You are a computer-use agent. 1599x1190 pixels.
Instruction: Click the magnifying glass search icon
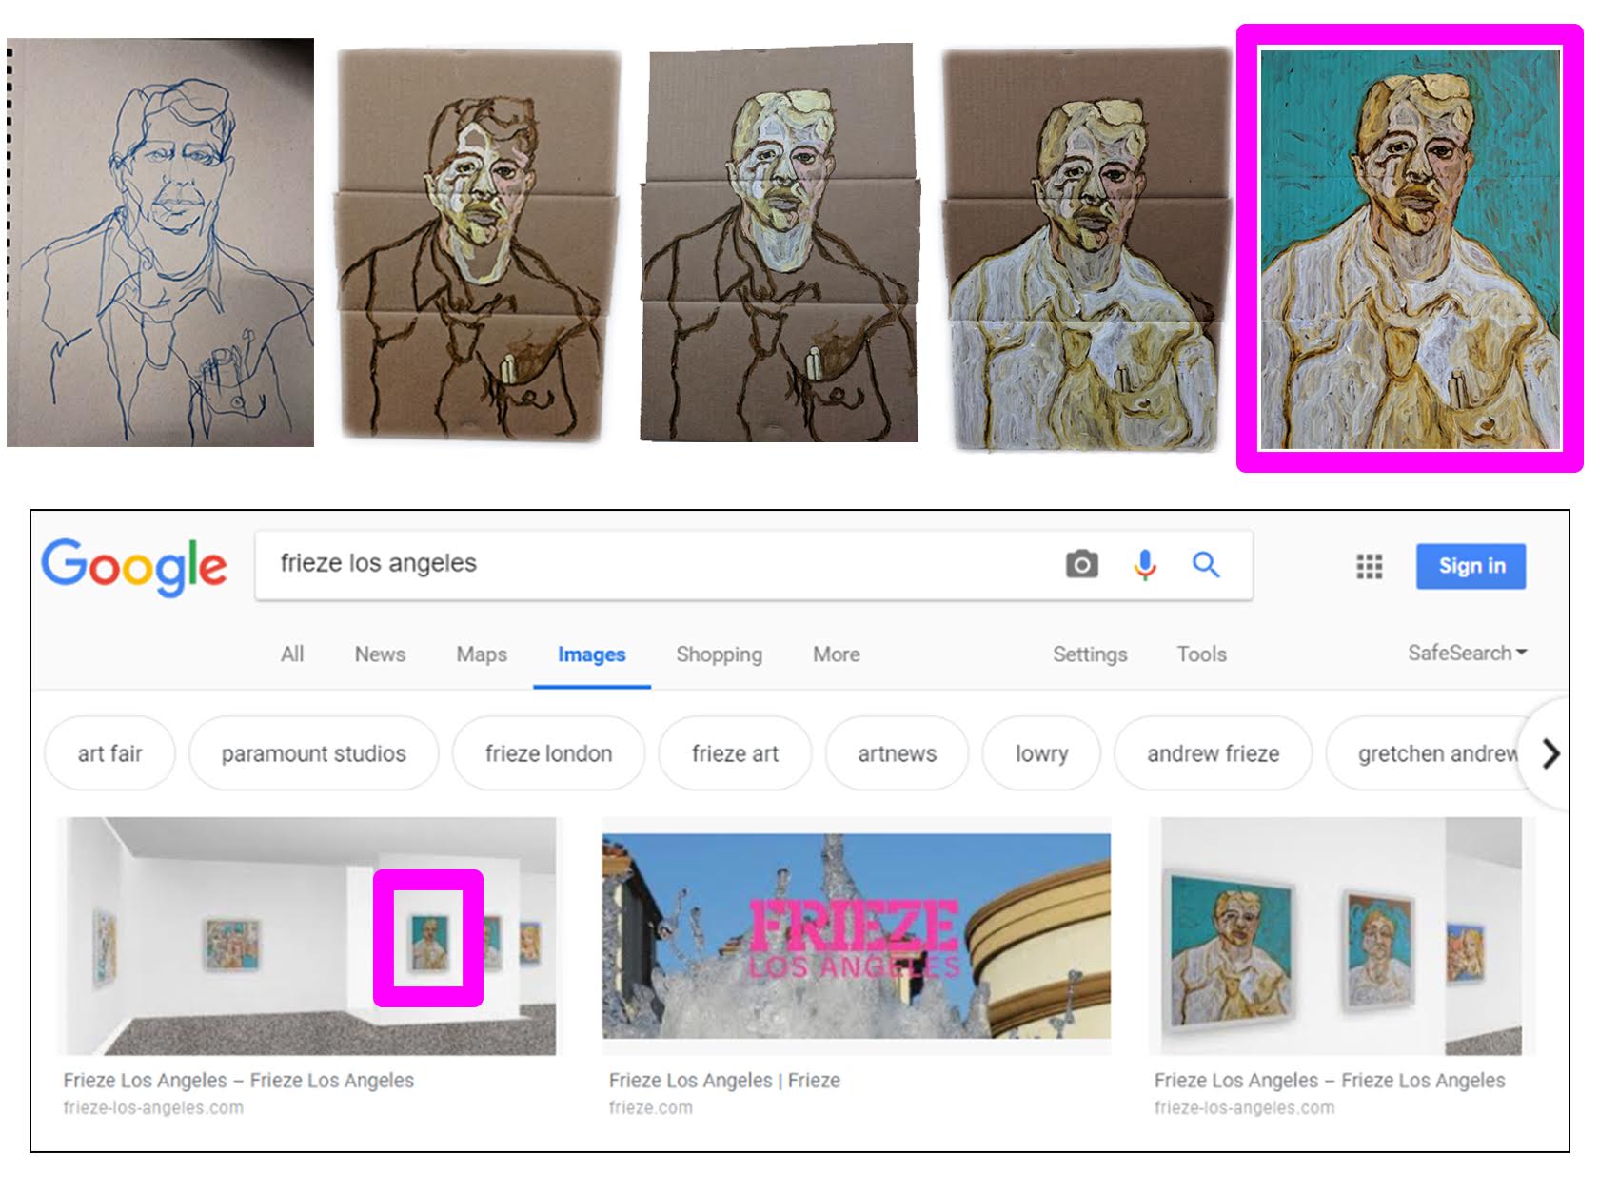tap(1206, 564)
